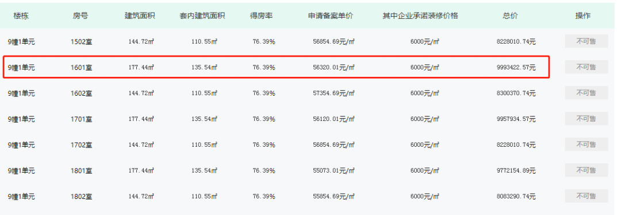Image resolution: width=621 pixels, height=215 pixels.
Task: Click the 其中企业承诺装修价格 column header
Action: click(420, 16)
